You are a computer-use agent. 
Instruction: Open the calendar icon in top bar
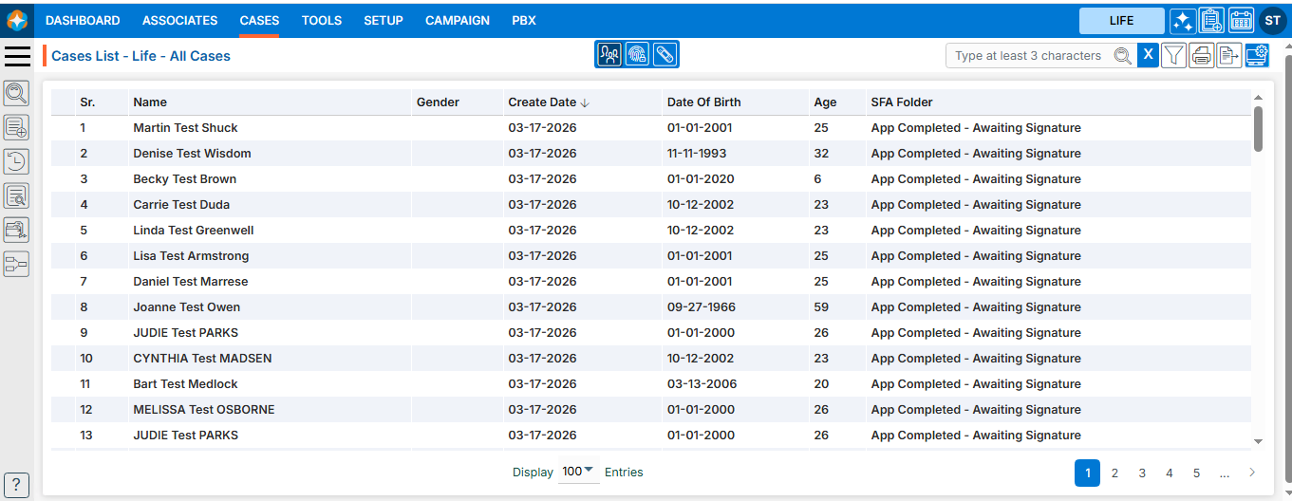click(x=1241, y=21)
